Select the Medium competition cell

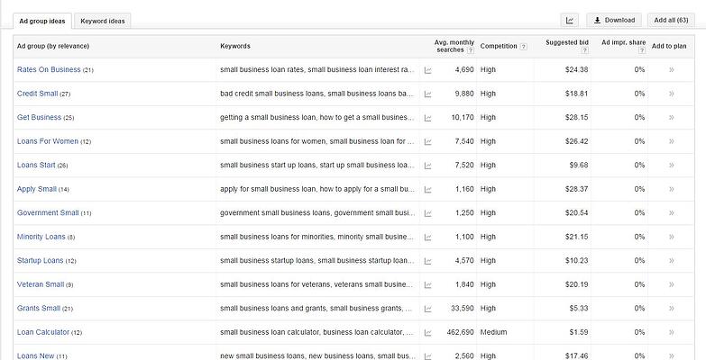coord(493,332)
